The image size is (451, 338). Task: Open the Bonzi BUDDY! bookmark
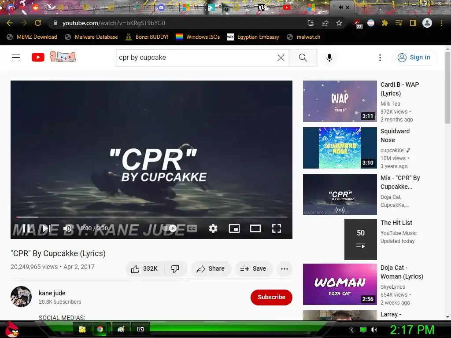[x=147, y=37]
